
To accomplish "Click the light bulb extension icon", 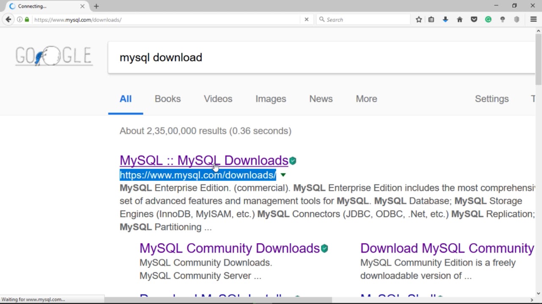I will (x=503, y=19).
